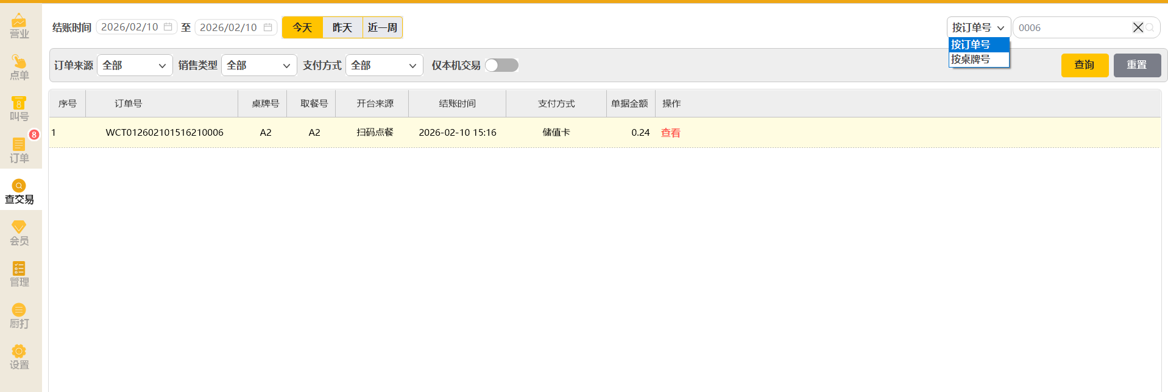Open 订单 orders with badge 8
1168x392 pixels.
19,150
